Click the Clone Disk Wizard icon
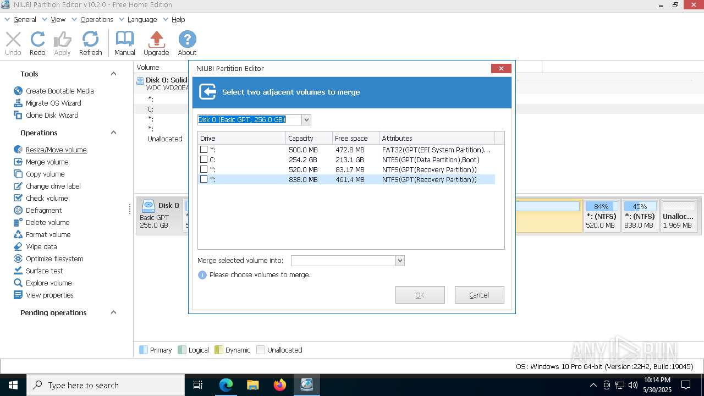 (x=18, y=115)
